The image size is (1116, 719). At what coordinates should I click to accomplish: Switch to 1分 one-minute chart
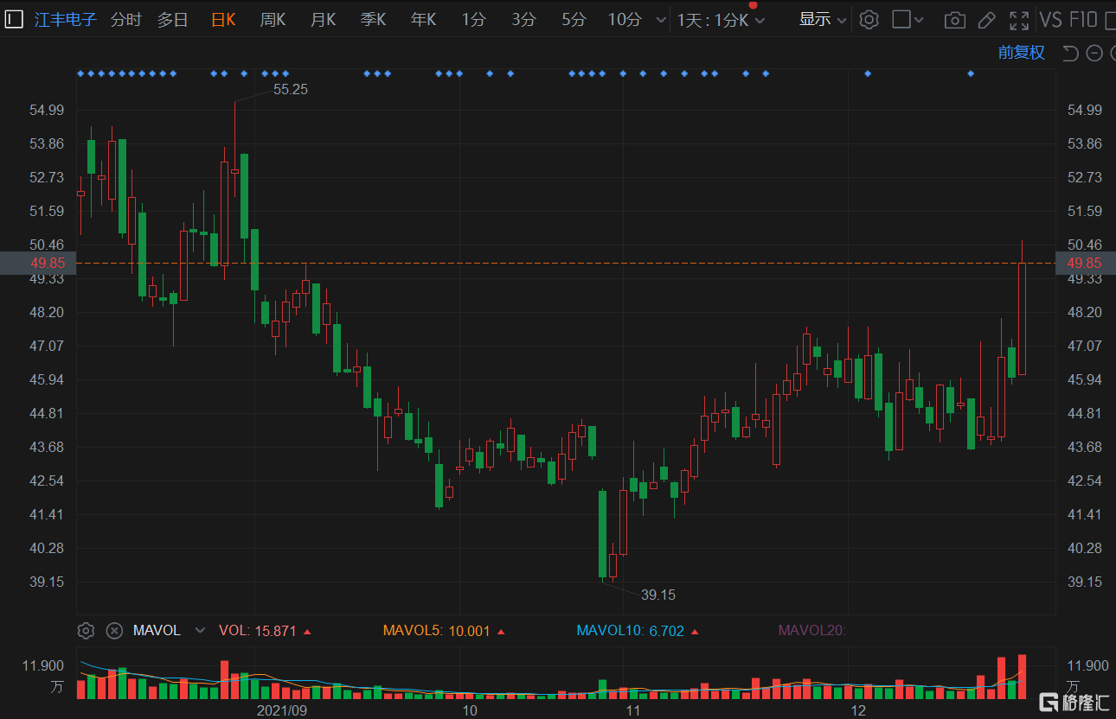pos(473,19)
